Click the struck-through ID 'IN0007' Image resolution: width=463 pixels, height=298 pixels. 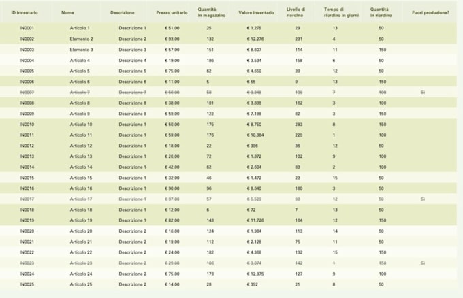tap(27, 93)
